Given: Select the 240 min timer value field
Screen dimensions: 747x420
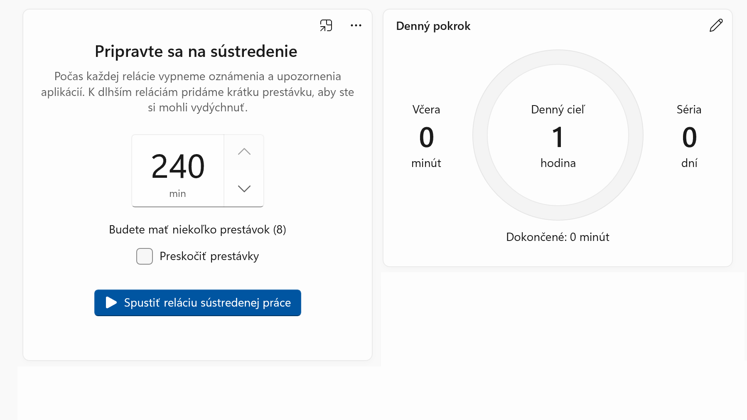Looking at the screenshot, I should (178, 166).
